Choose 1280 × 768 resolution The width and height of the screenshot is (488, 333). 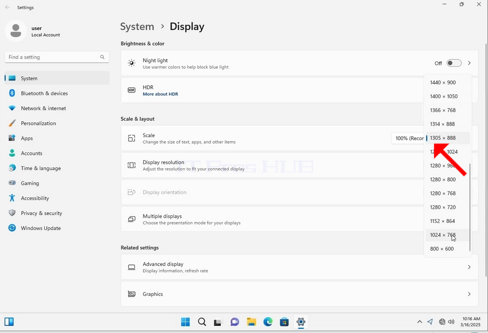(447, 193)
